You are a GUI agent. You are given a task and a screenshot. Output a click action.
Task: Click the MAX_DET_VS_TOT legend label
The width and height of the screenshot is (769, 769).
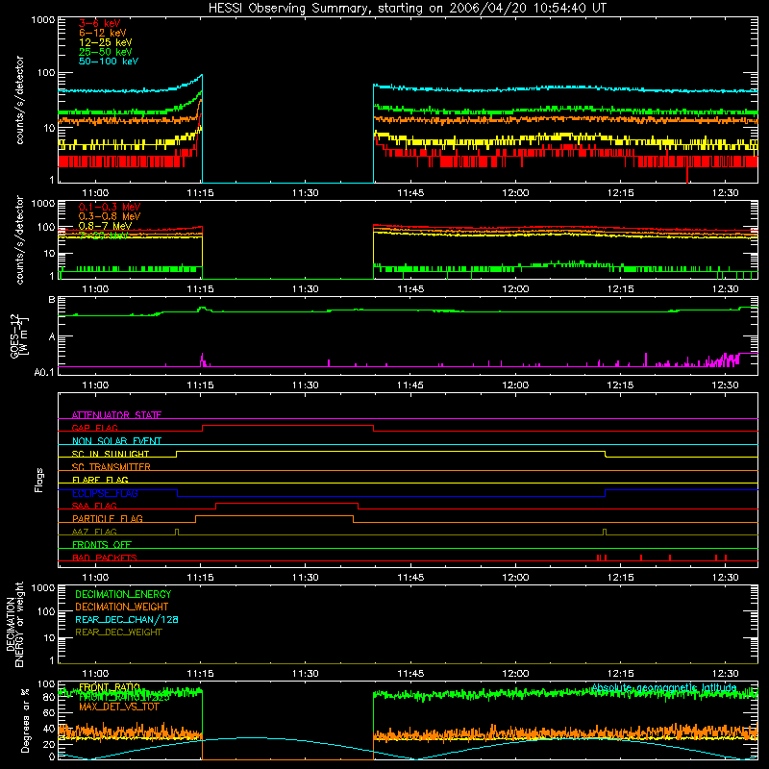[118, 707]
